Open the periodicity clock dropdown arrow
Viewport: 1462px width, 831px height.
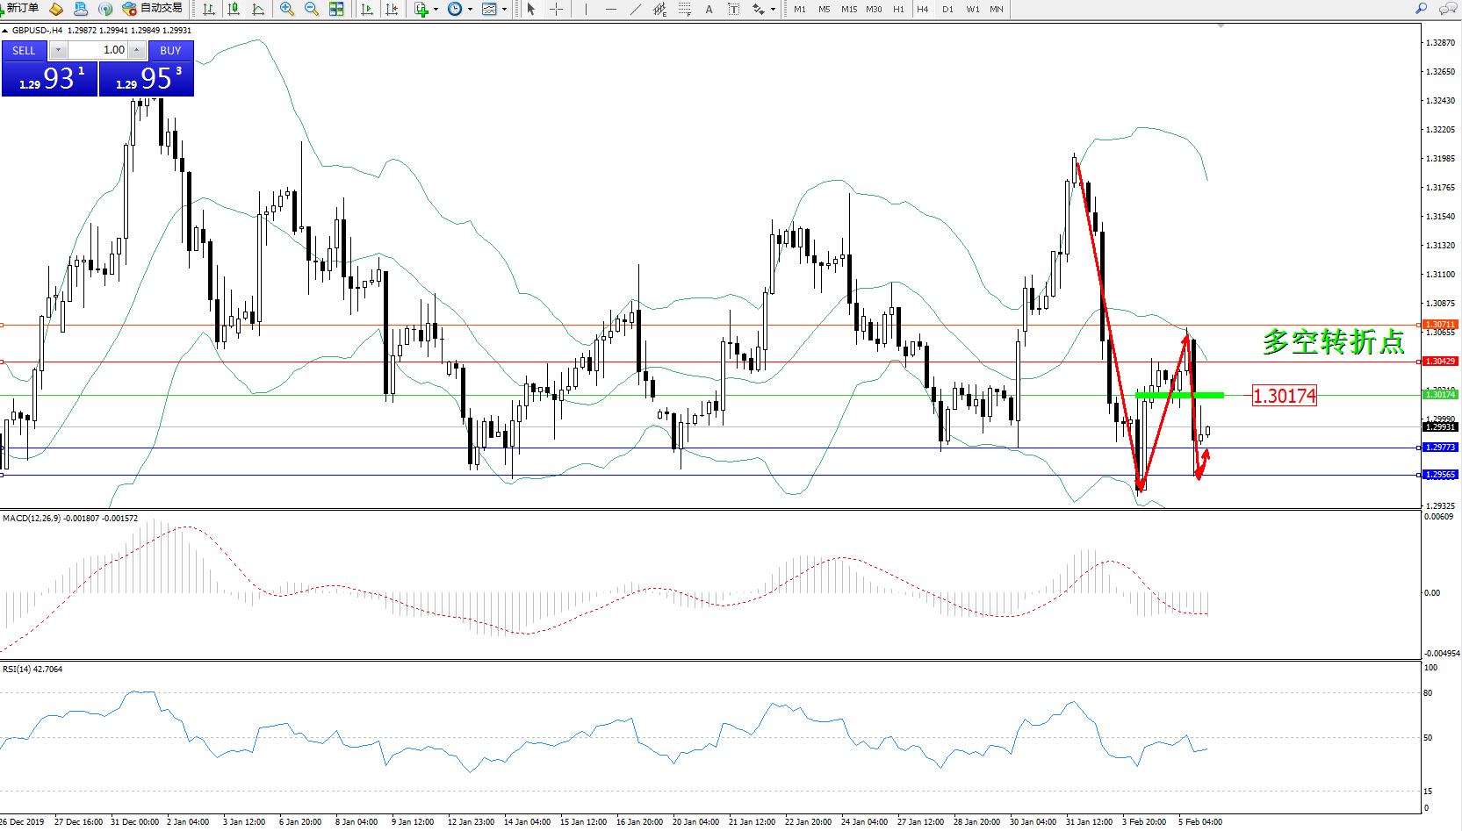(x=470, y=10)
